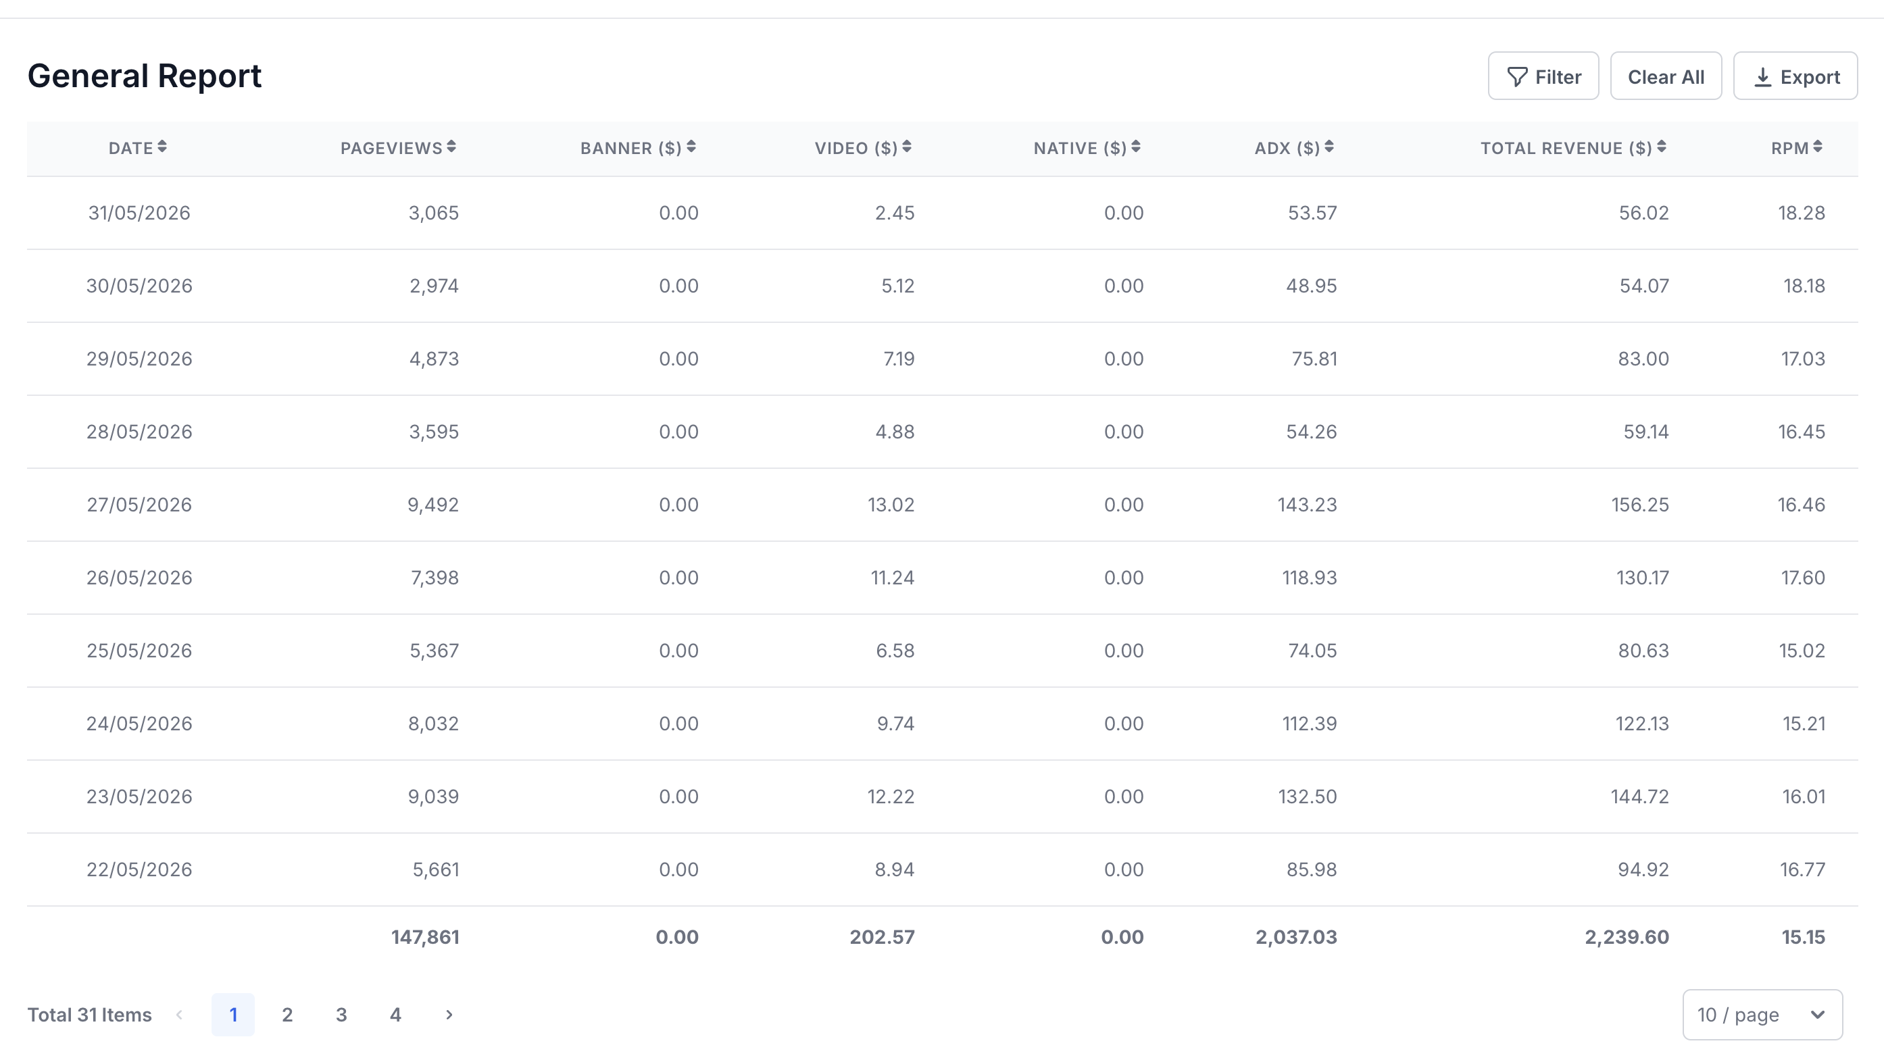Sort by the Date column sort icon

point(162,147)
